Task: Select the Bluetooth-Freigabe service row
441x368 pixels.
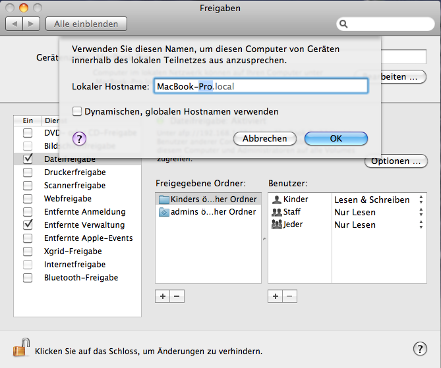Action: tap(77, 278)
